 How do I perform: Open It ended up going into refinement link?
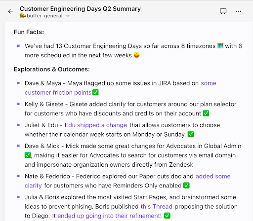(107, 216)
